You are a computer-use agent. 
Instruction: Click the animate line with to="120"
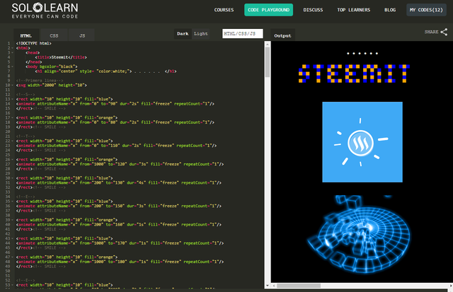(120, 164)
